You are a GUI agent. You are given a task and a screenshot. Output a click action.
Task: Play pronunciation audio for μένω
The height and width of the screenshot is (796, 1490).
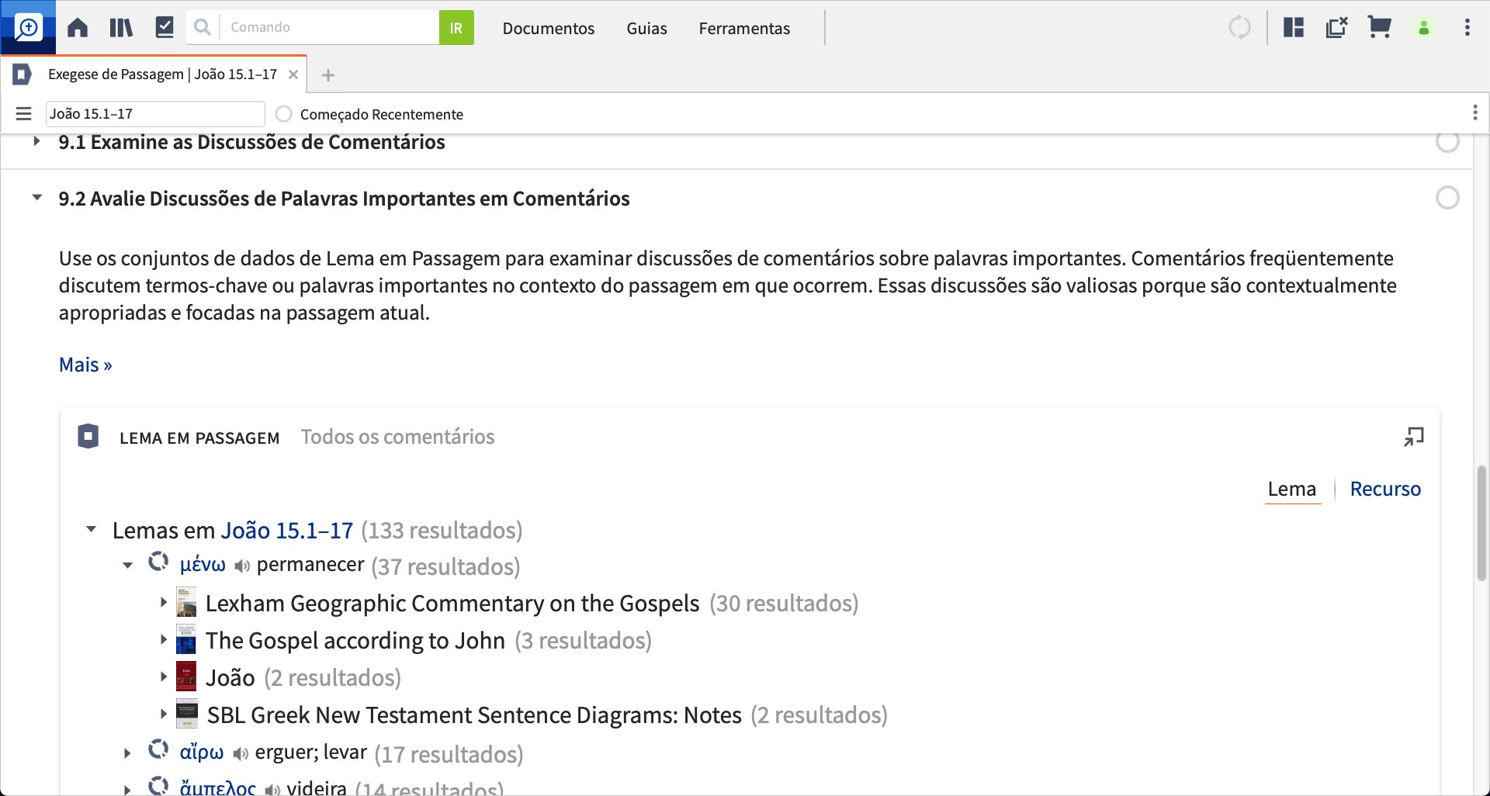click(x=241, y=566)
